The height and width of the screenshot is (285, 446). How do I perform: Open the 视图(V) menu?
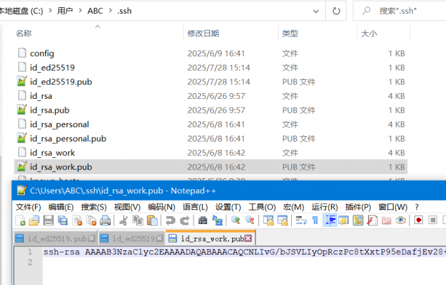pyautogui.click(x=127, y=207)
